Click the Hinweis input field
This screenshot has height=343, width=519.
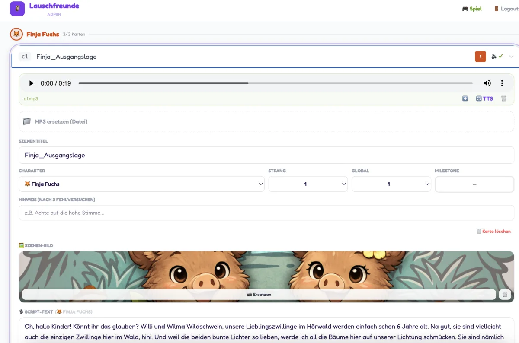[266, 213]
